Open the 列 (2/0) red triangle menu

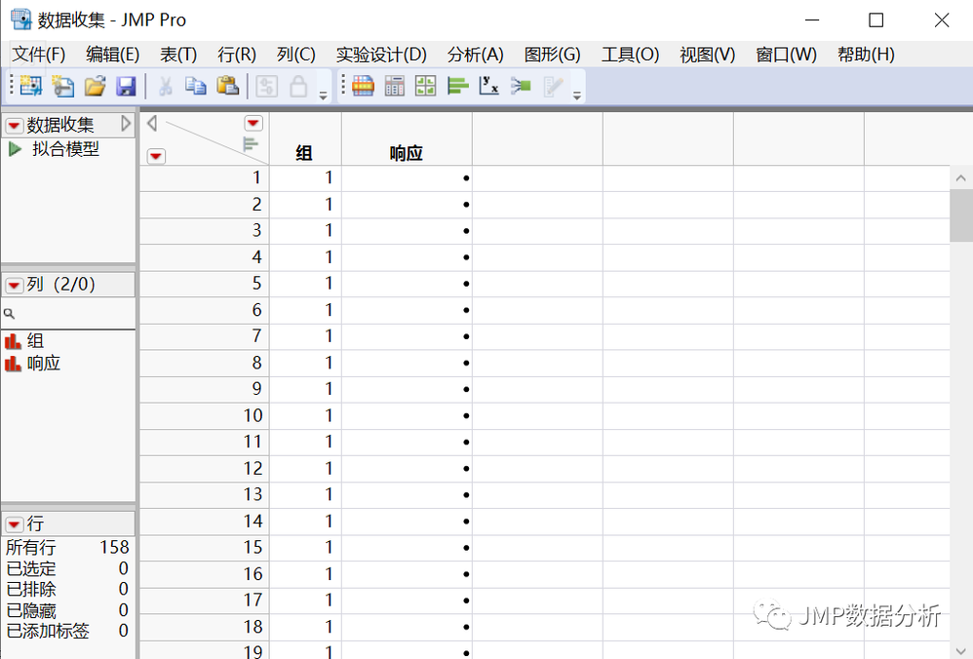[x=14, y=286]
